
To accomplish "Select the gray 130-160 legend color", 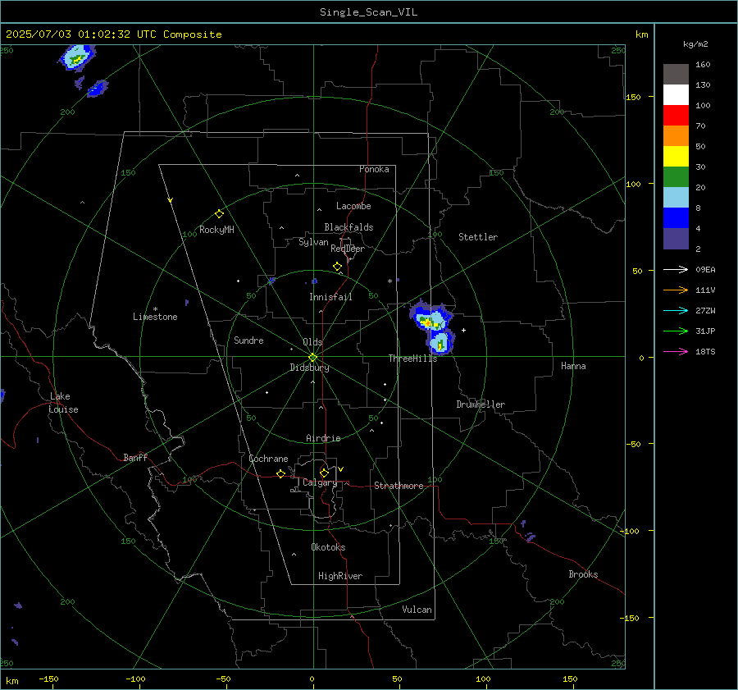I will click(676, 75).
